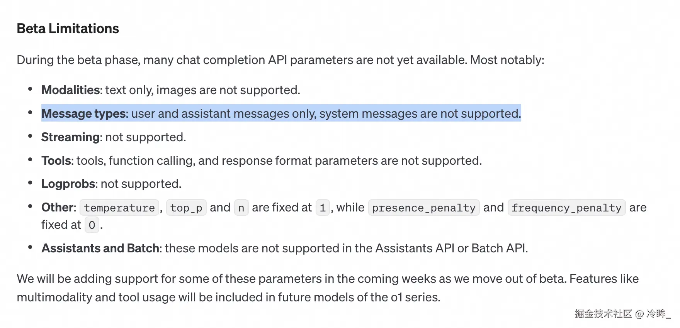
Task: Click the paragraph starting During the beta phase
Action: (x=280, y=60)
